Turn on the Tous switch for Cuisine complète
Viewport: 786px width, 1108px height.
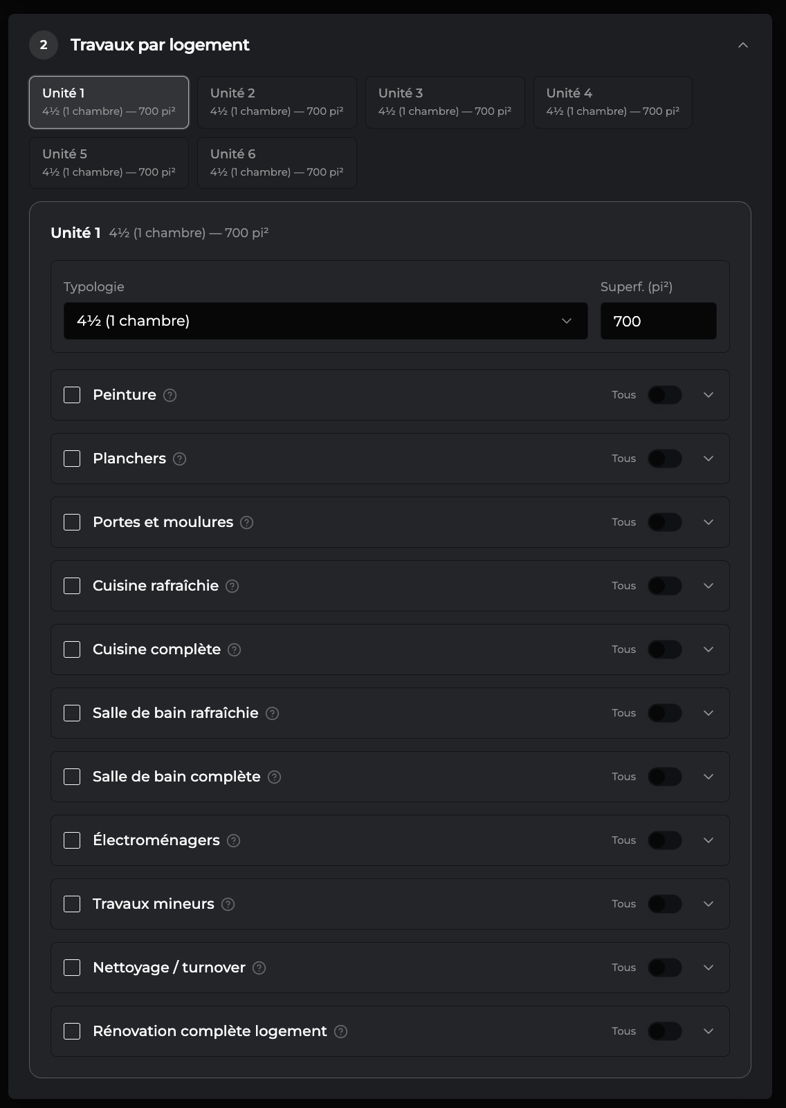point(665,649)
